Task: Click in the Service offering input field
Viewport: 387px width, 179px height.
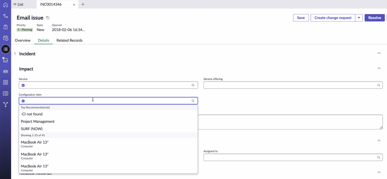Action: click(293, 85)
